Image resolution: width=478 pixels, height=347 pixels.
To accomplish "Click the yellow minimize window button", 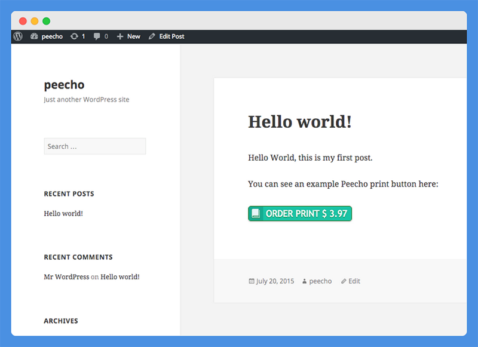I will pos(35,21).
